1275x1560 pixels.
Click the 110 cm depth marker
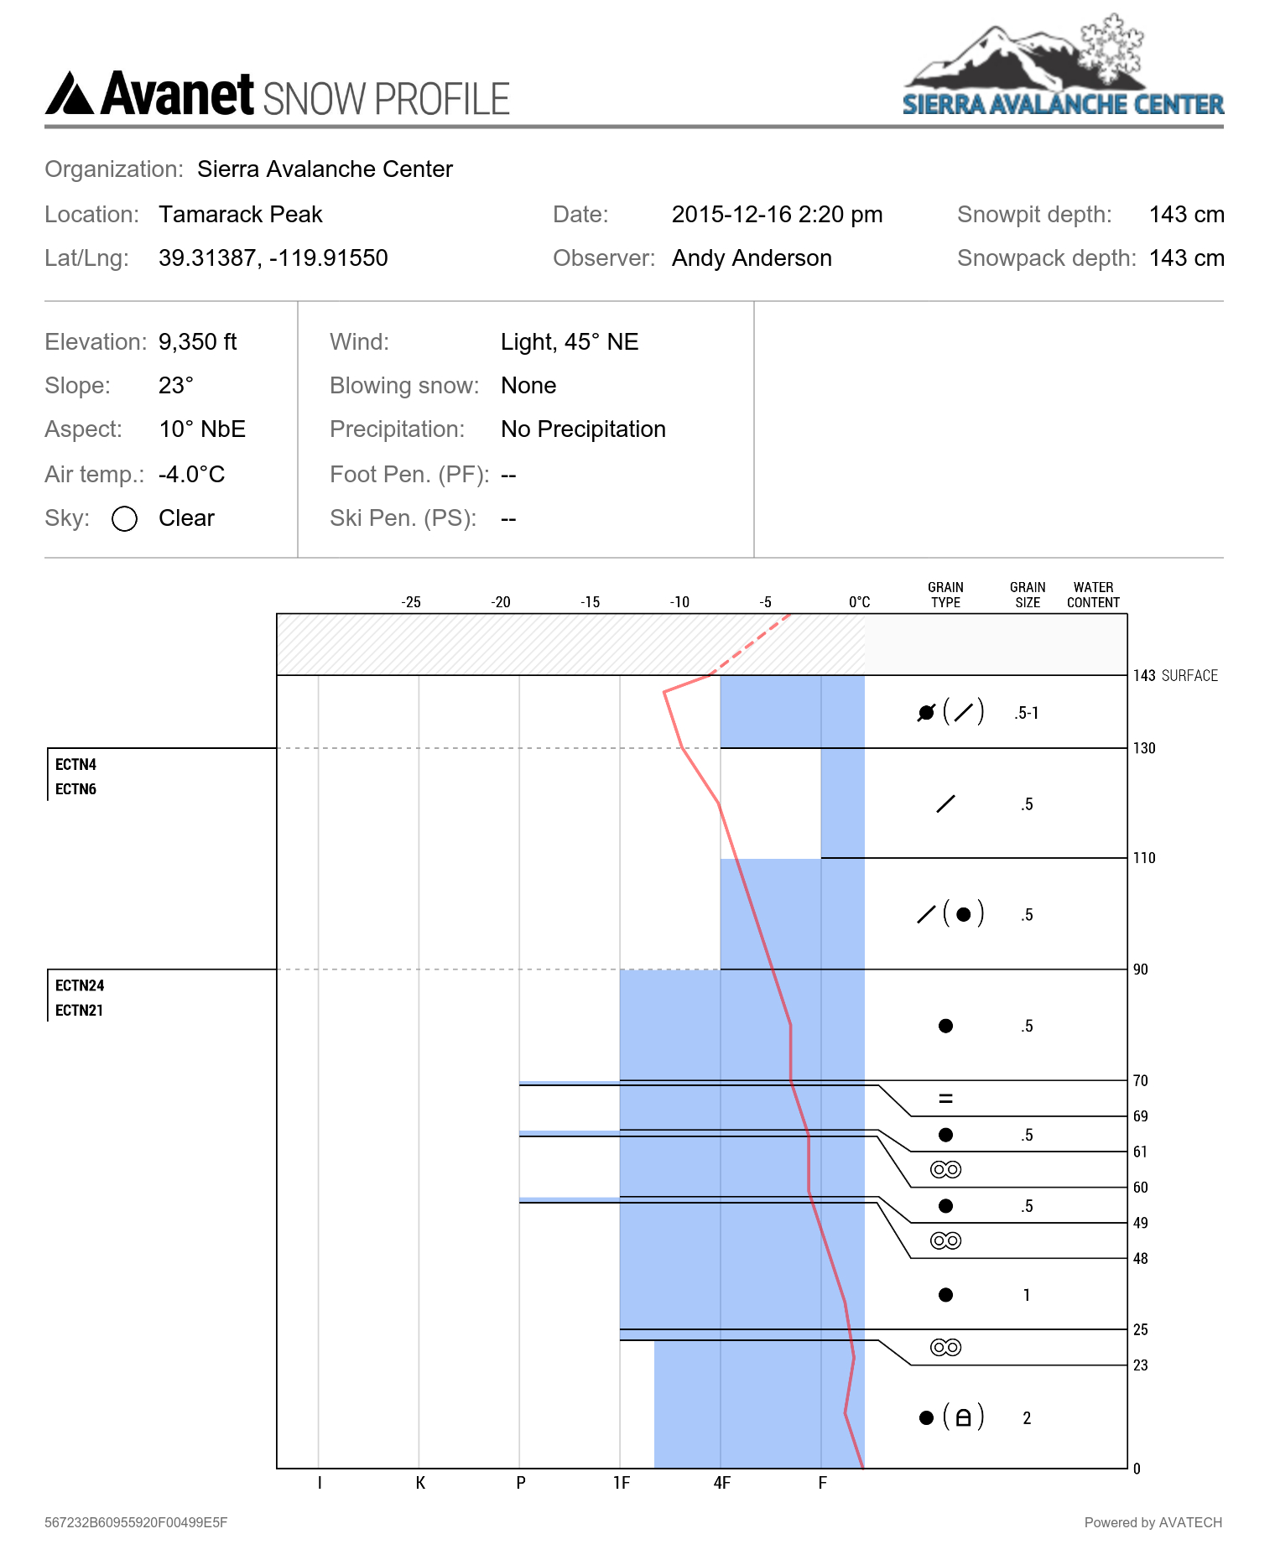[x=1144, y=858]
